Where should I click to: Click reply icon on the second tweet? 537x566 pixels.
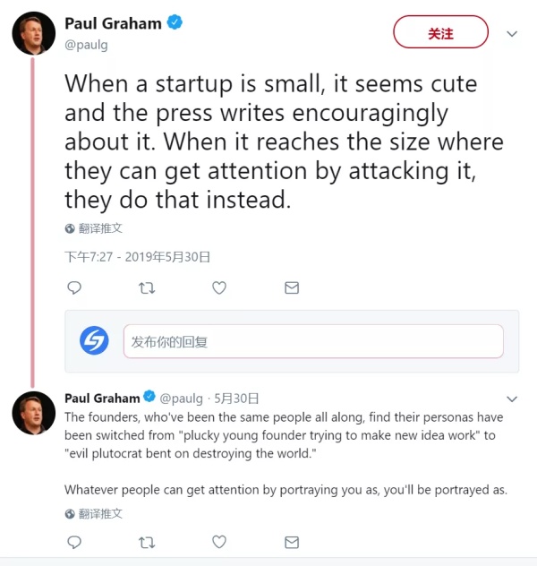pos(75,542)
